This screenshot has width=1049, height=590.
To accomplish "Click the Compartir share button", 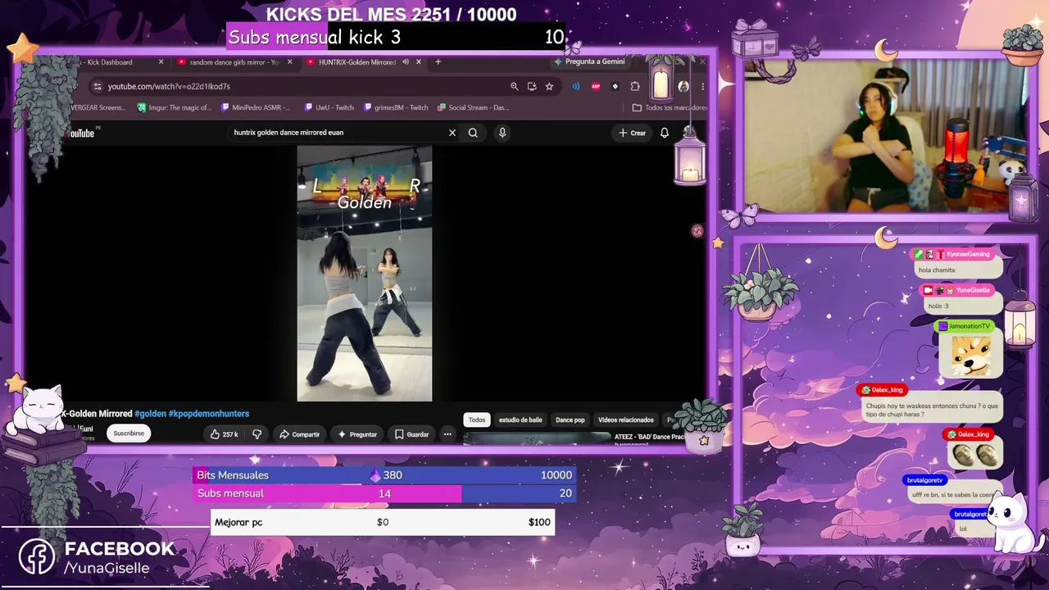I will tap(300, 434).
